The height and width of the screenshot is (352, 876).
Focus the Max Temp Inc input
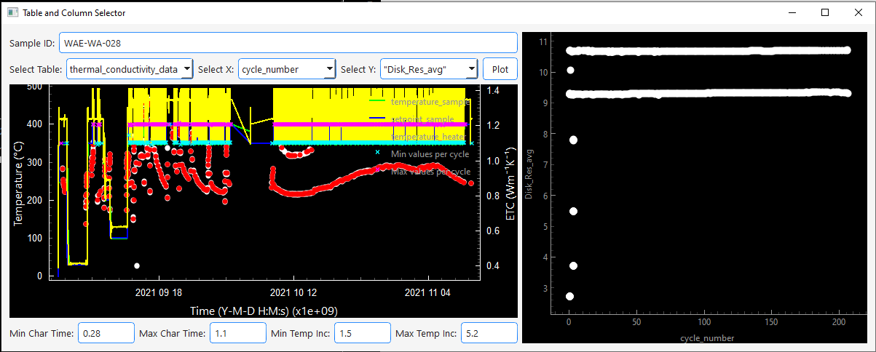pyautogui.click(x=489, y=333)
